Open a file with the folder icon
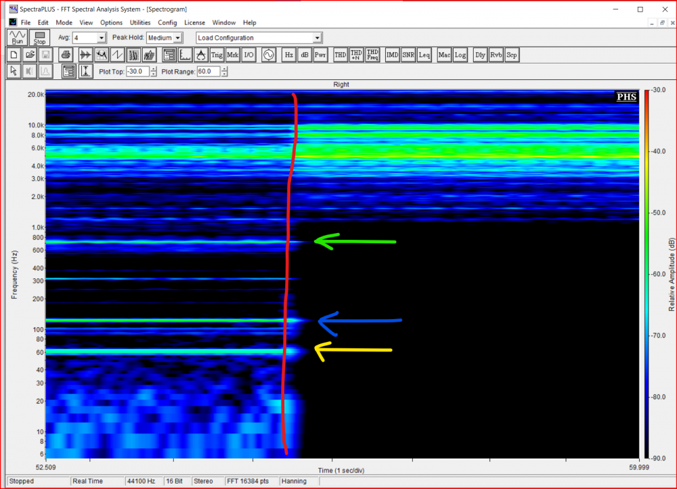The width and height of the screenshot is (677, 489). (x=30, y=55)
